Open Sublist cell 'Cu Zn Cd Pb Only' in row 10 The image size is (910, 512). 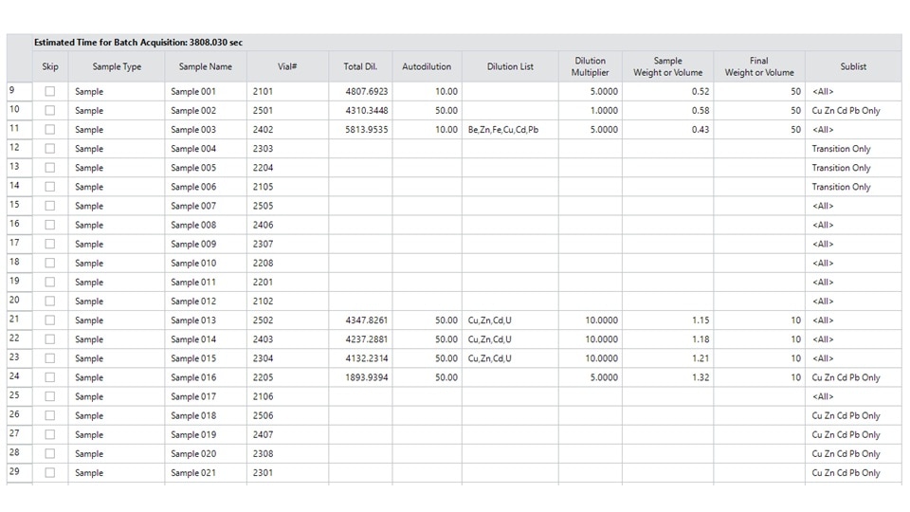[x=853, y=111]
